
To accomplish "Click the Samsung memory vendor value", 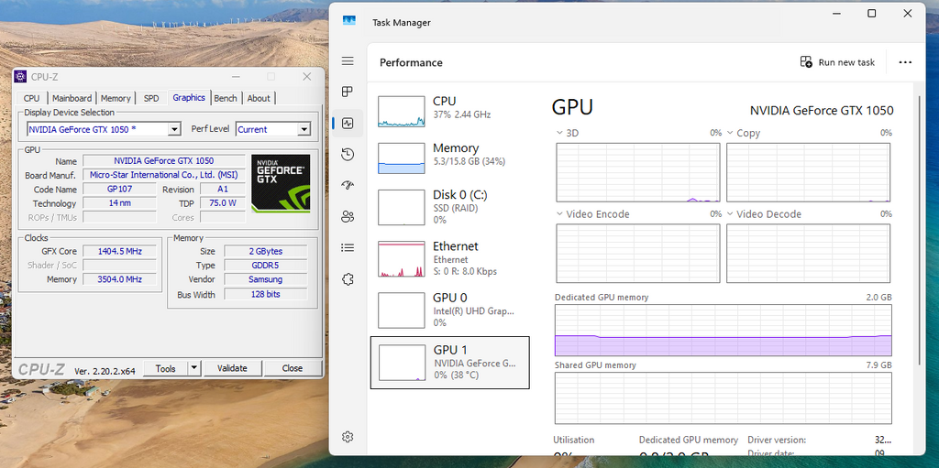I will tap(266, 279).
